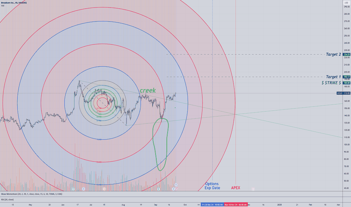Click the Options Exp Date annotation
Viewport: 351px width, 207px height.
(212, 186)
